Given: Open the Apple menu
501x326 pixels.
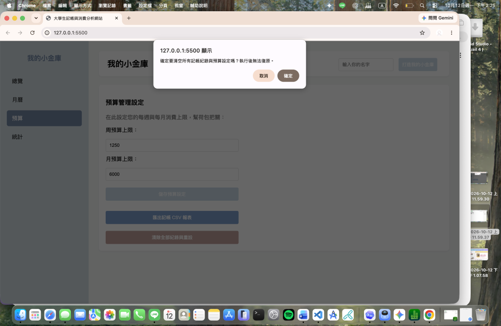Looking at the screenshot, I should [9, 5].
